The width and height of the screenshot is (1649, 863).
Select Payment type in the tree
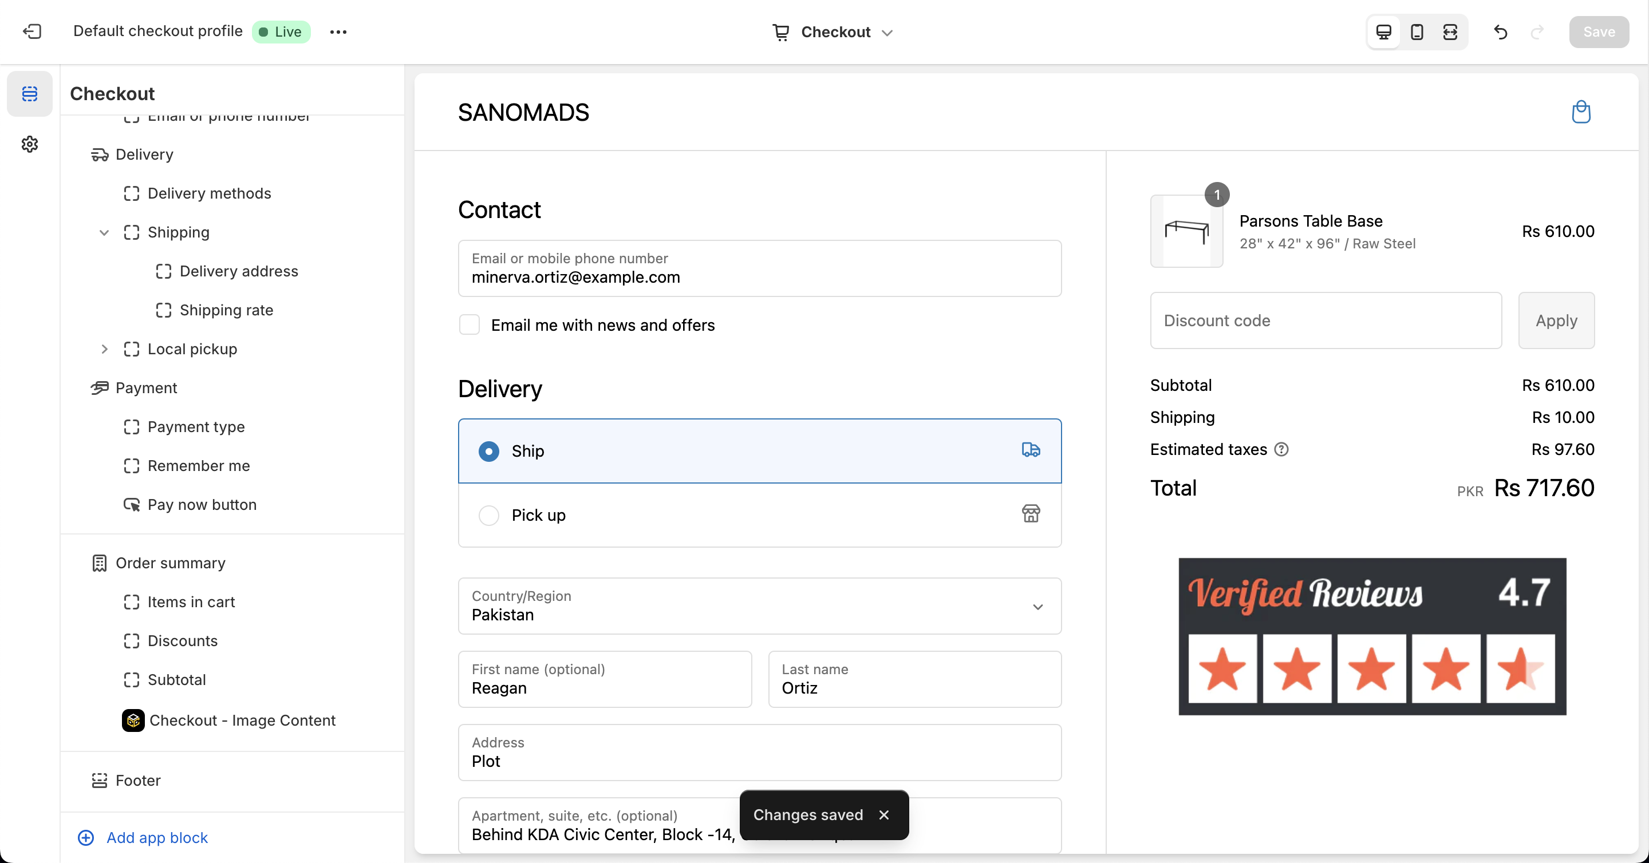tap(196, 427)
